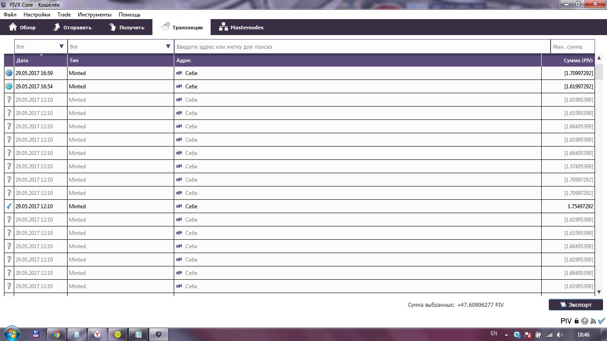
Task: Click the network signal icon in the system tray
Action: 549,334
